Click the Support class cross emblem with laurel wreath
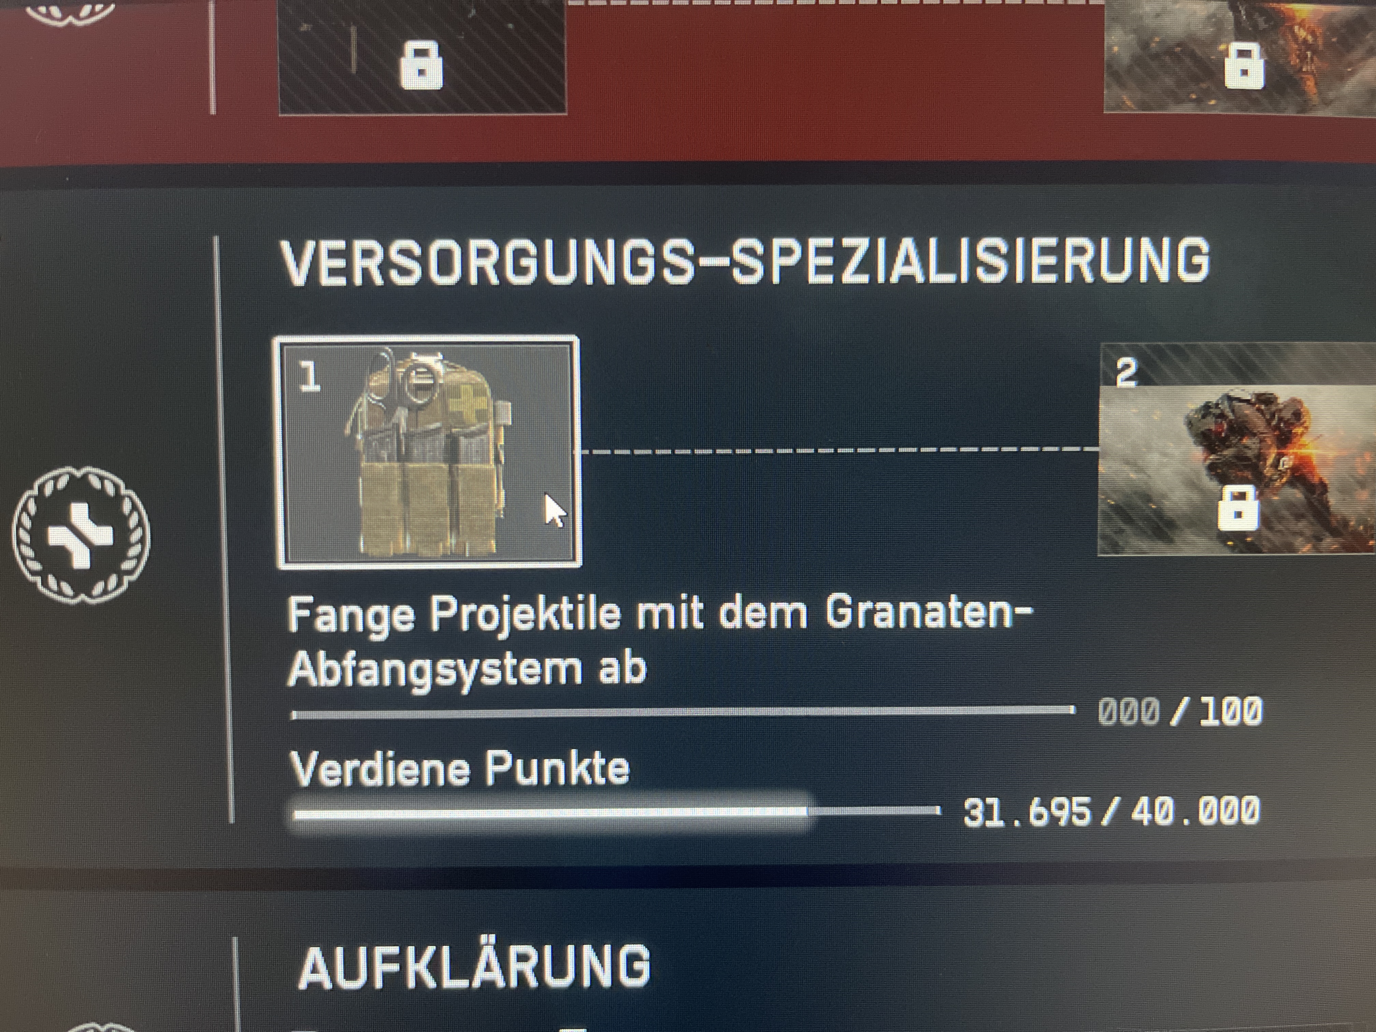This screenshot has height=1032, width=1376. point(81,534)
